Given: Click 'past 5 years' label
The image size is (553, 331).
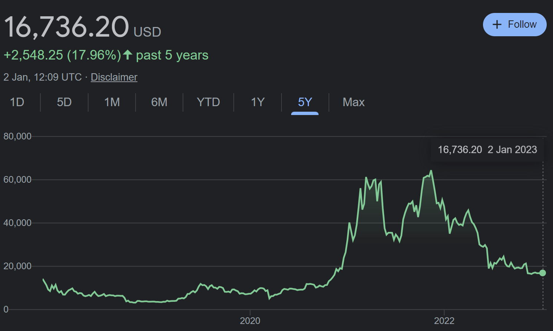Looking at the screenshot, I should [x=172, y=55].
